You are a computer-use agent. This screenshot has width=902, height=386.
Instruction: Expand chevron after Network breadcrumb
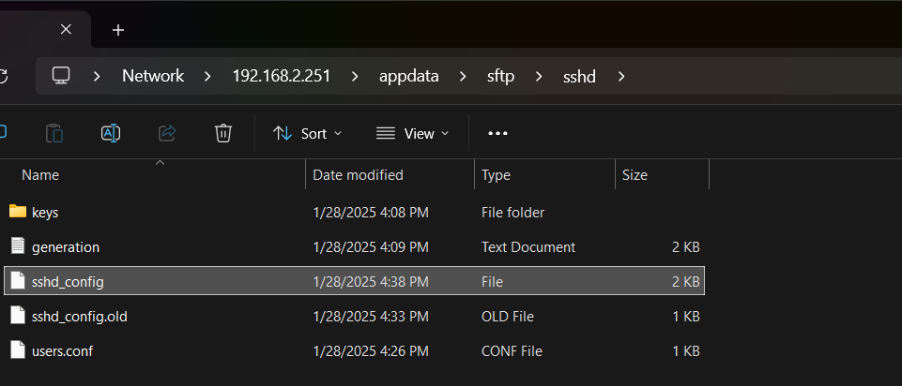click(x=208, y=76)
